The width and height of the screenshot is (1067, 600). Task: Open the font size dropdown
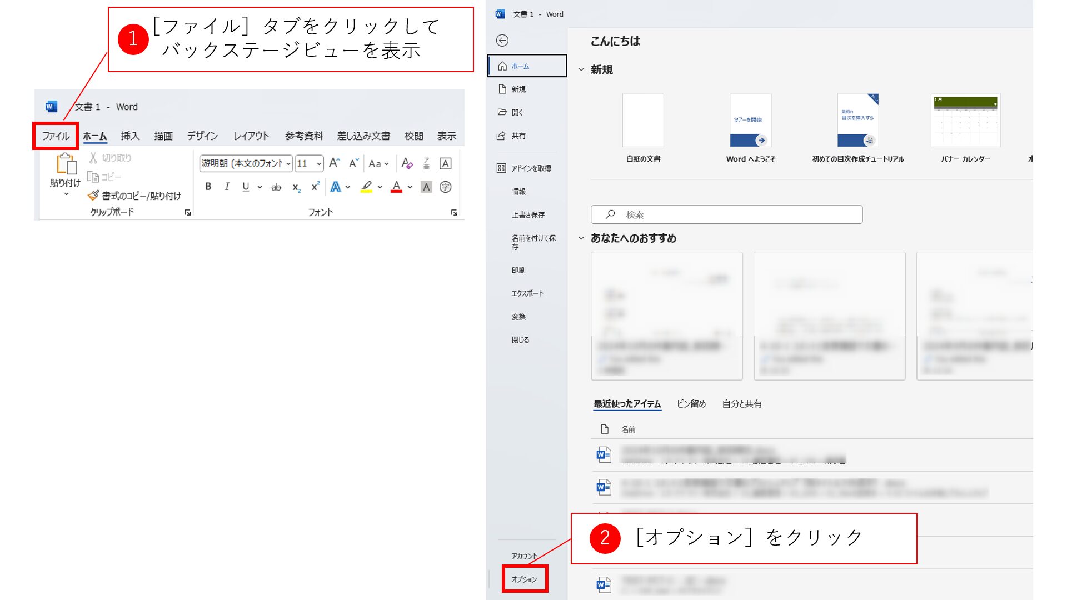tap(318, 163)
